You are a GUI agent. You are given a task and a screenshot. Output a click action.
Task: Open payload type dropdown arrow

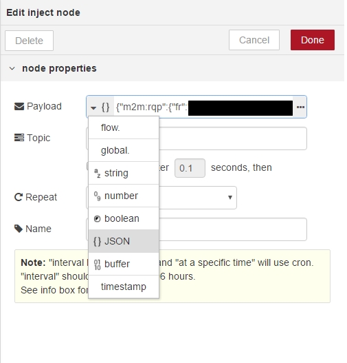[93, 107]
